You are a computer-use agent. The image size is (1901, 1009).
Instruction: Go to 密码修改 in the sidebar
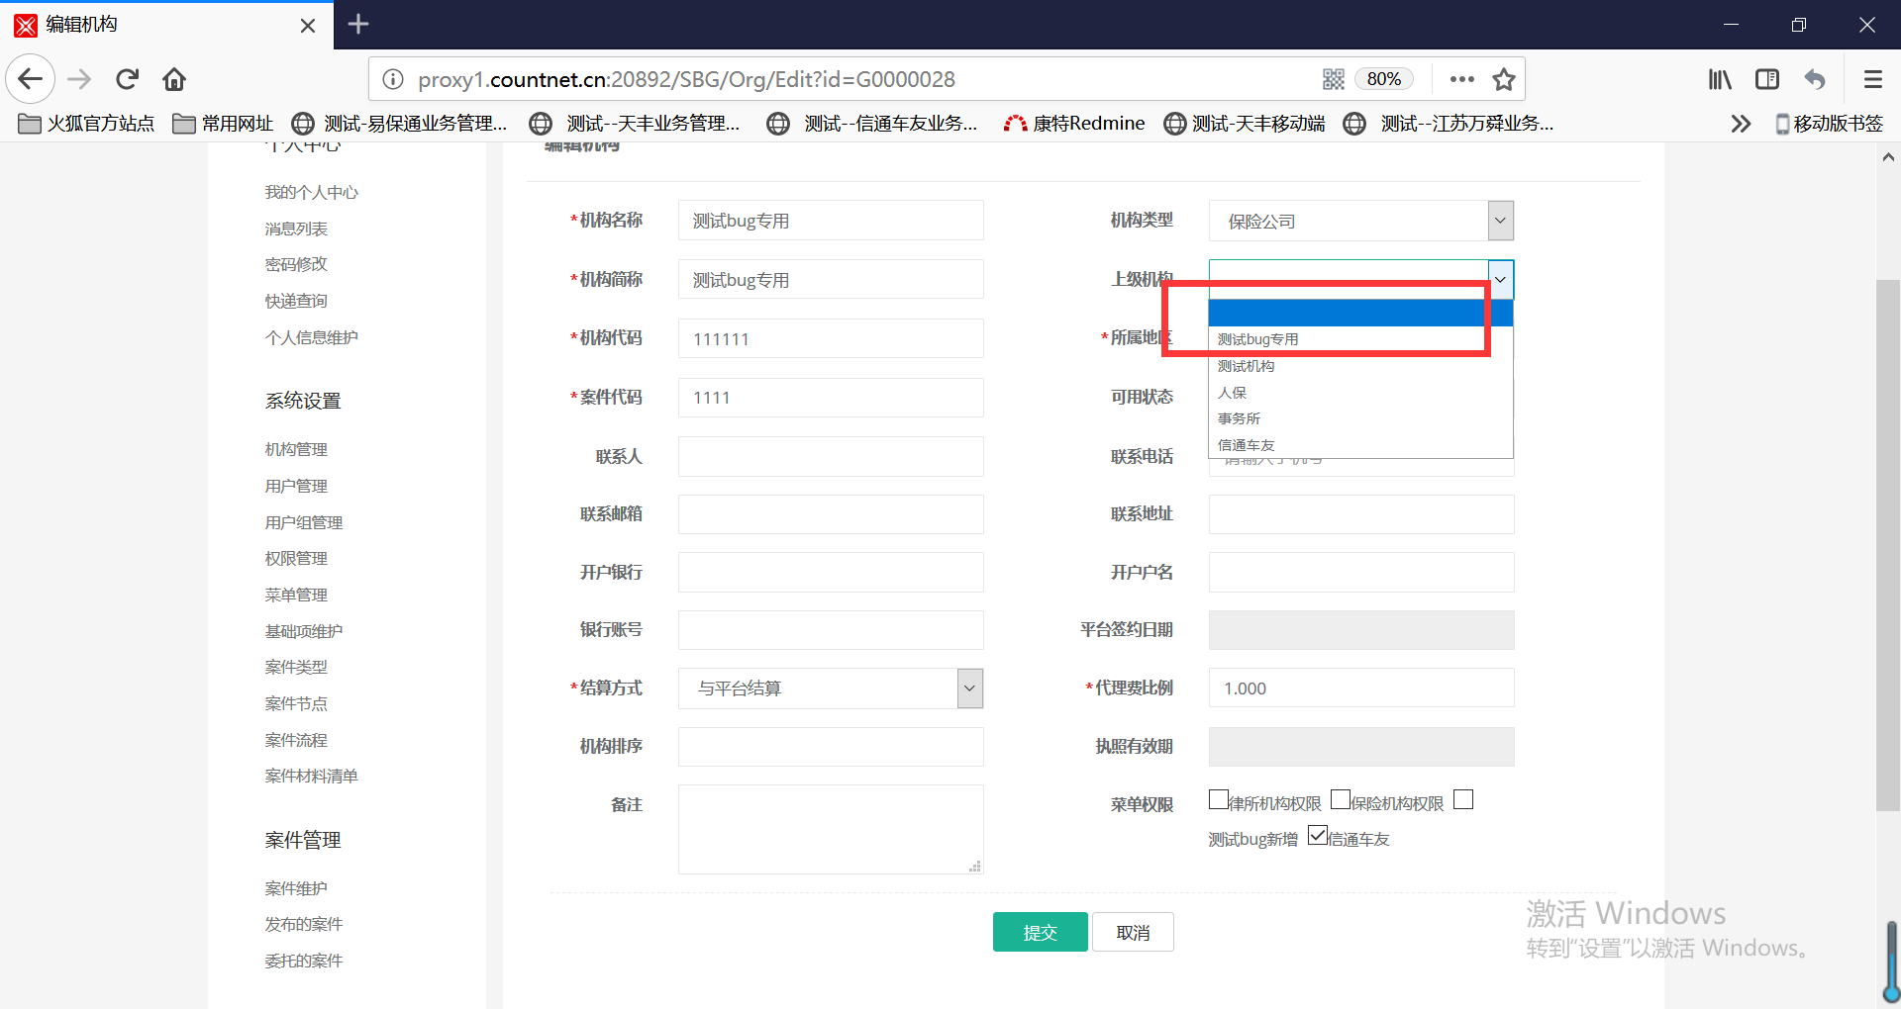pyautogui.click(x=296, y=264)
